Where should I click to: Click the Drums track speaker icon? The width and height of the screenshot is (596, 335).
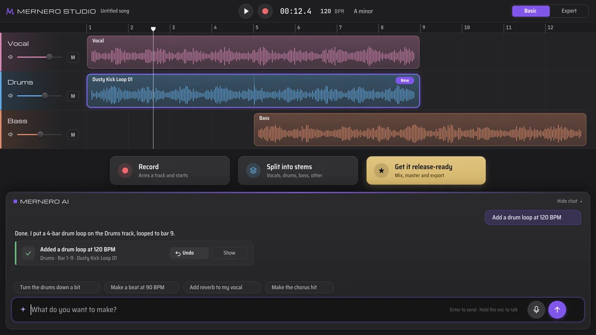pos(10,96)
